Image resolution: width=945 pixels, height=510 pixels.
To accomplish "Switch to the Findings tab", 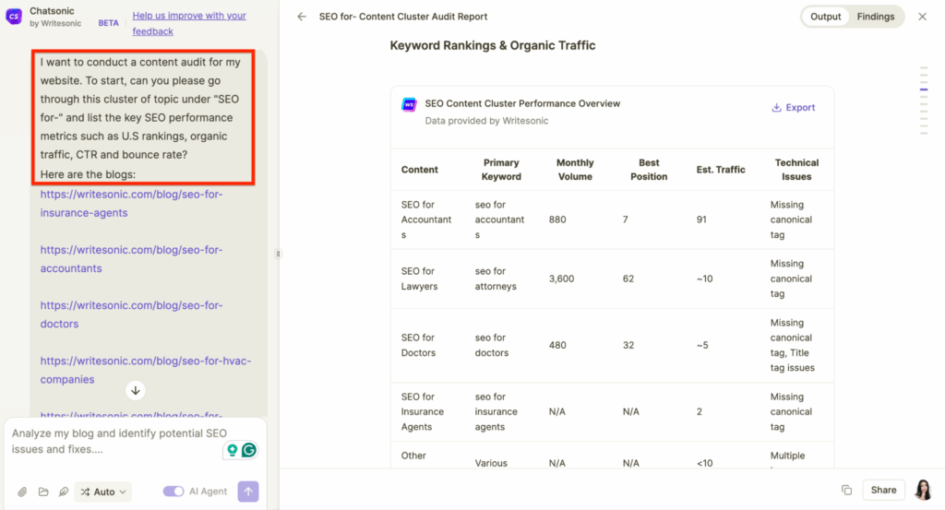I will click(875, 17).
